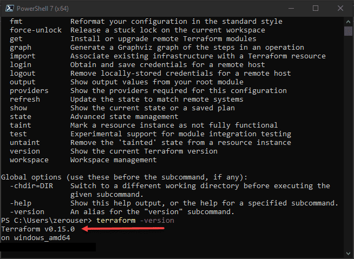Click the scrollbar down arrow
The image size is (354, 259).
click(349, 254)
